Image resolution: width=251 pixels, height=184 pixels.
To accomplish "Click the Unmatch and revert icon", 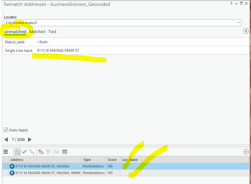I will click(x=32, y=152).
